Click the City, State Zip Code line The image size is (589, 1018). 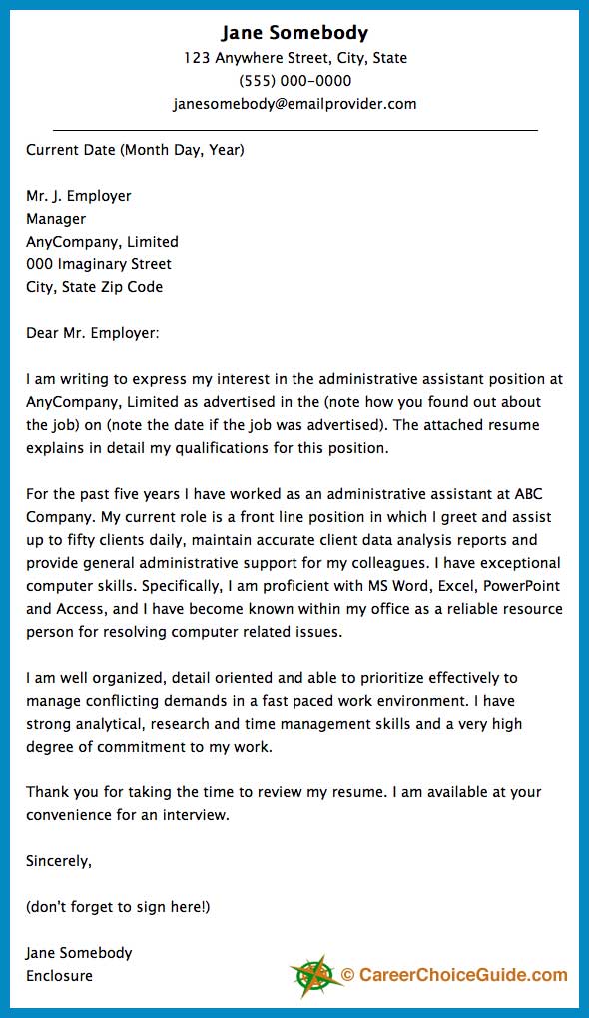(x=94, y=287)
